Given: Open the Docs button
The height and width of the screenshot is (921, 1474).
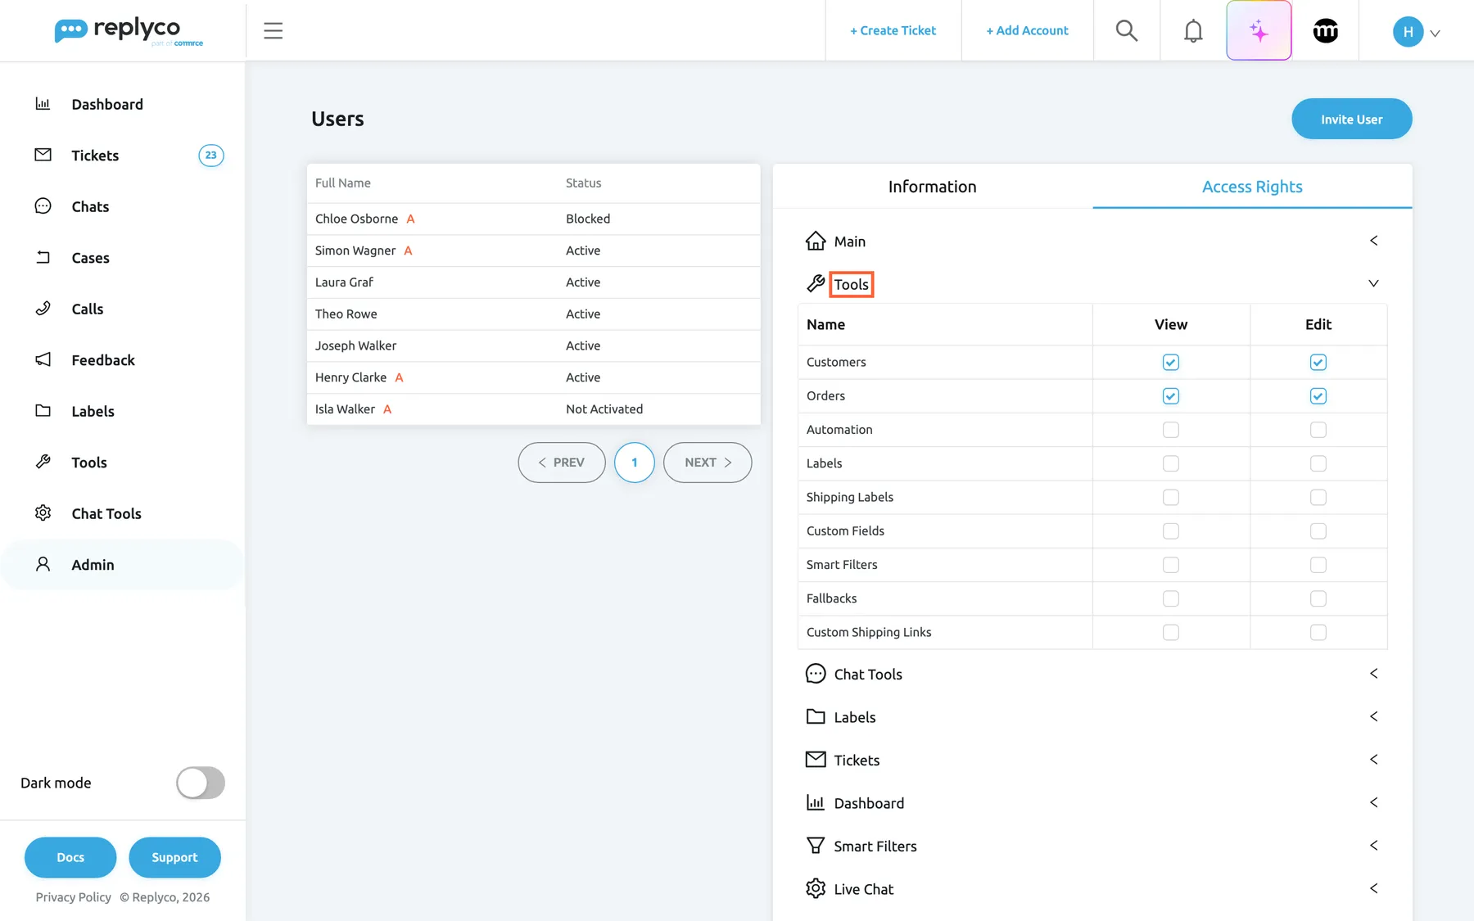Looking at the screenshot, I should (x=70, y=857).
